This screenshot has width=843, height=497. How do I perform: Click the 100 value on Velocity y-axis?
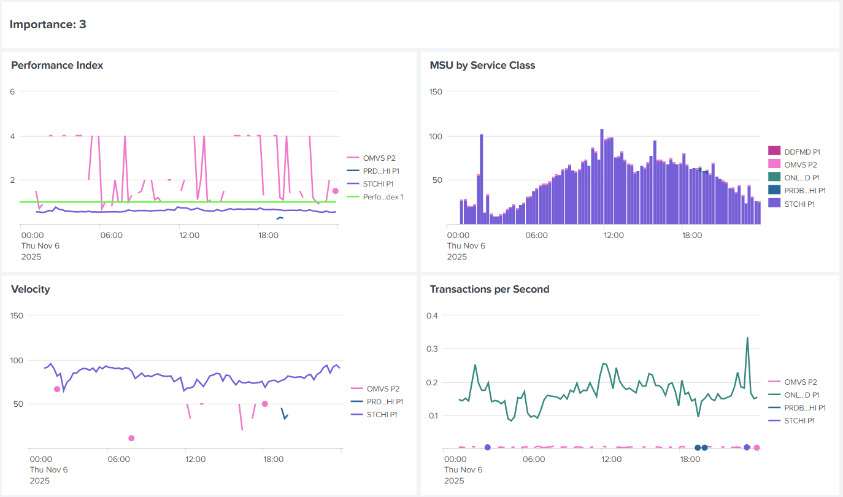click(x=17, y=360)
